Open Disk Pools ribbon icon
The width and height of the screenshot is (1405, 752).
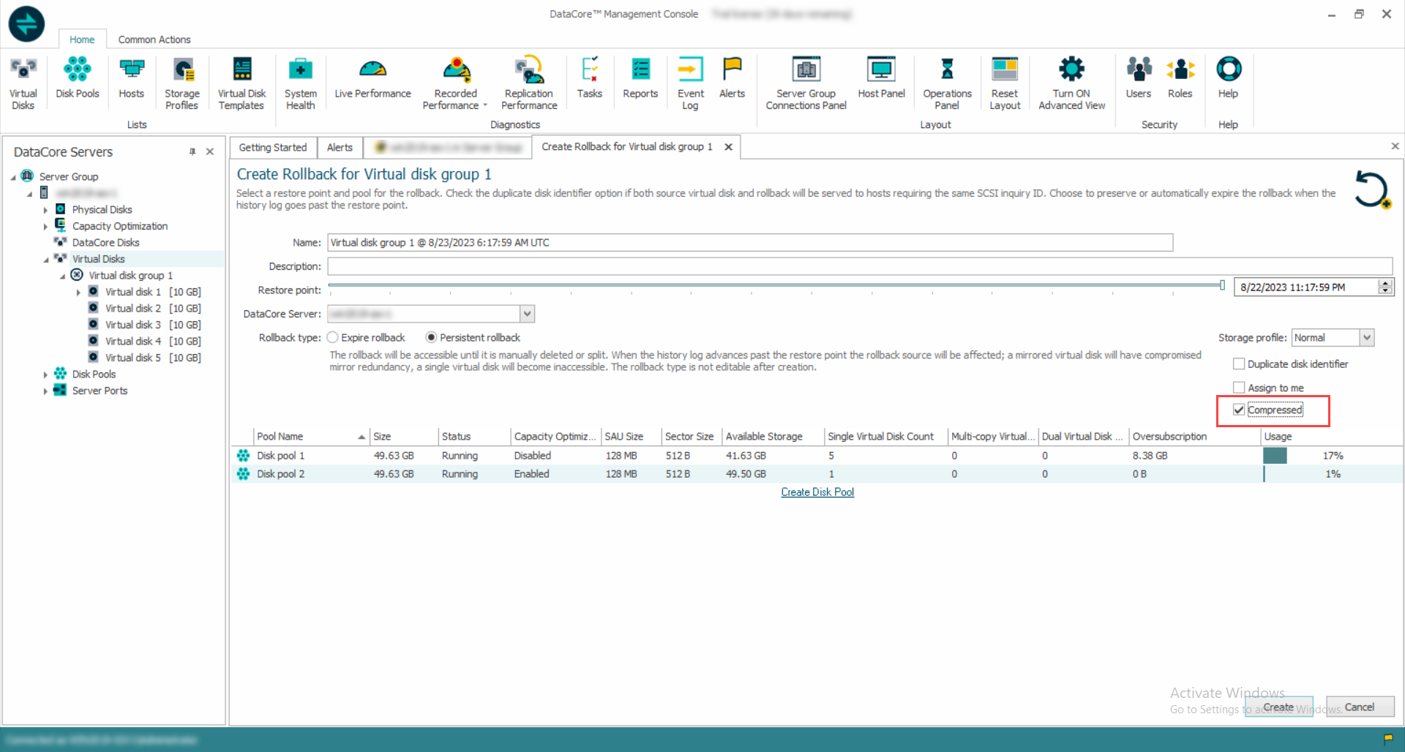[77, 78]
